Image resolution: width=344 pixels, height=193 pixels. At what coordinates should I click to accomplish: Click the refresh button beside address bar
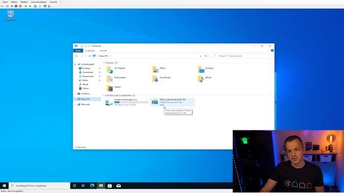click(206, 56)
